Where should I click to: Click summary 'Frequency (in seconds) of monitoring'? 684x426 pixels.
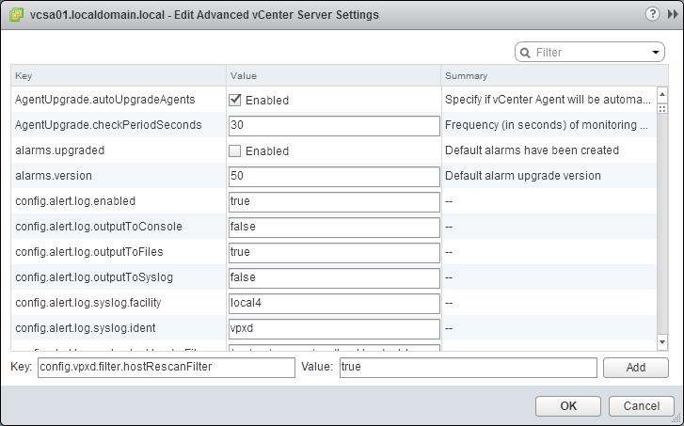coord(547,125)
